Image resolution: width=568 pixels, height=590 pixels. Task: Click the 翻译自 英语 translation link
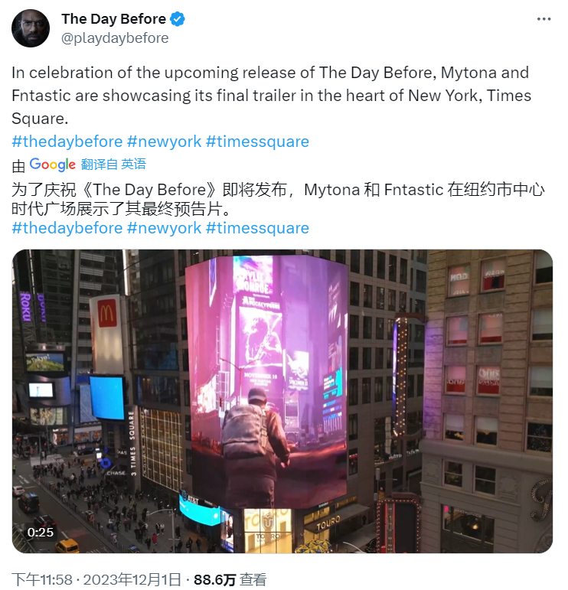113,165
